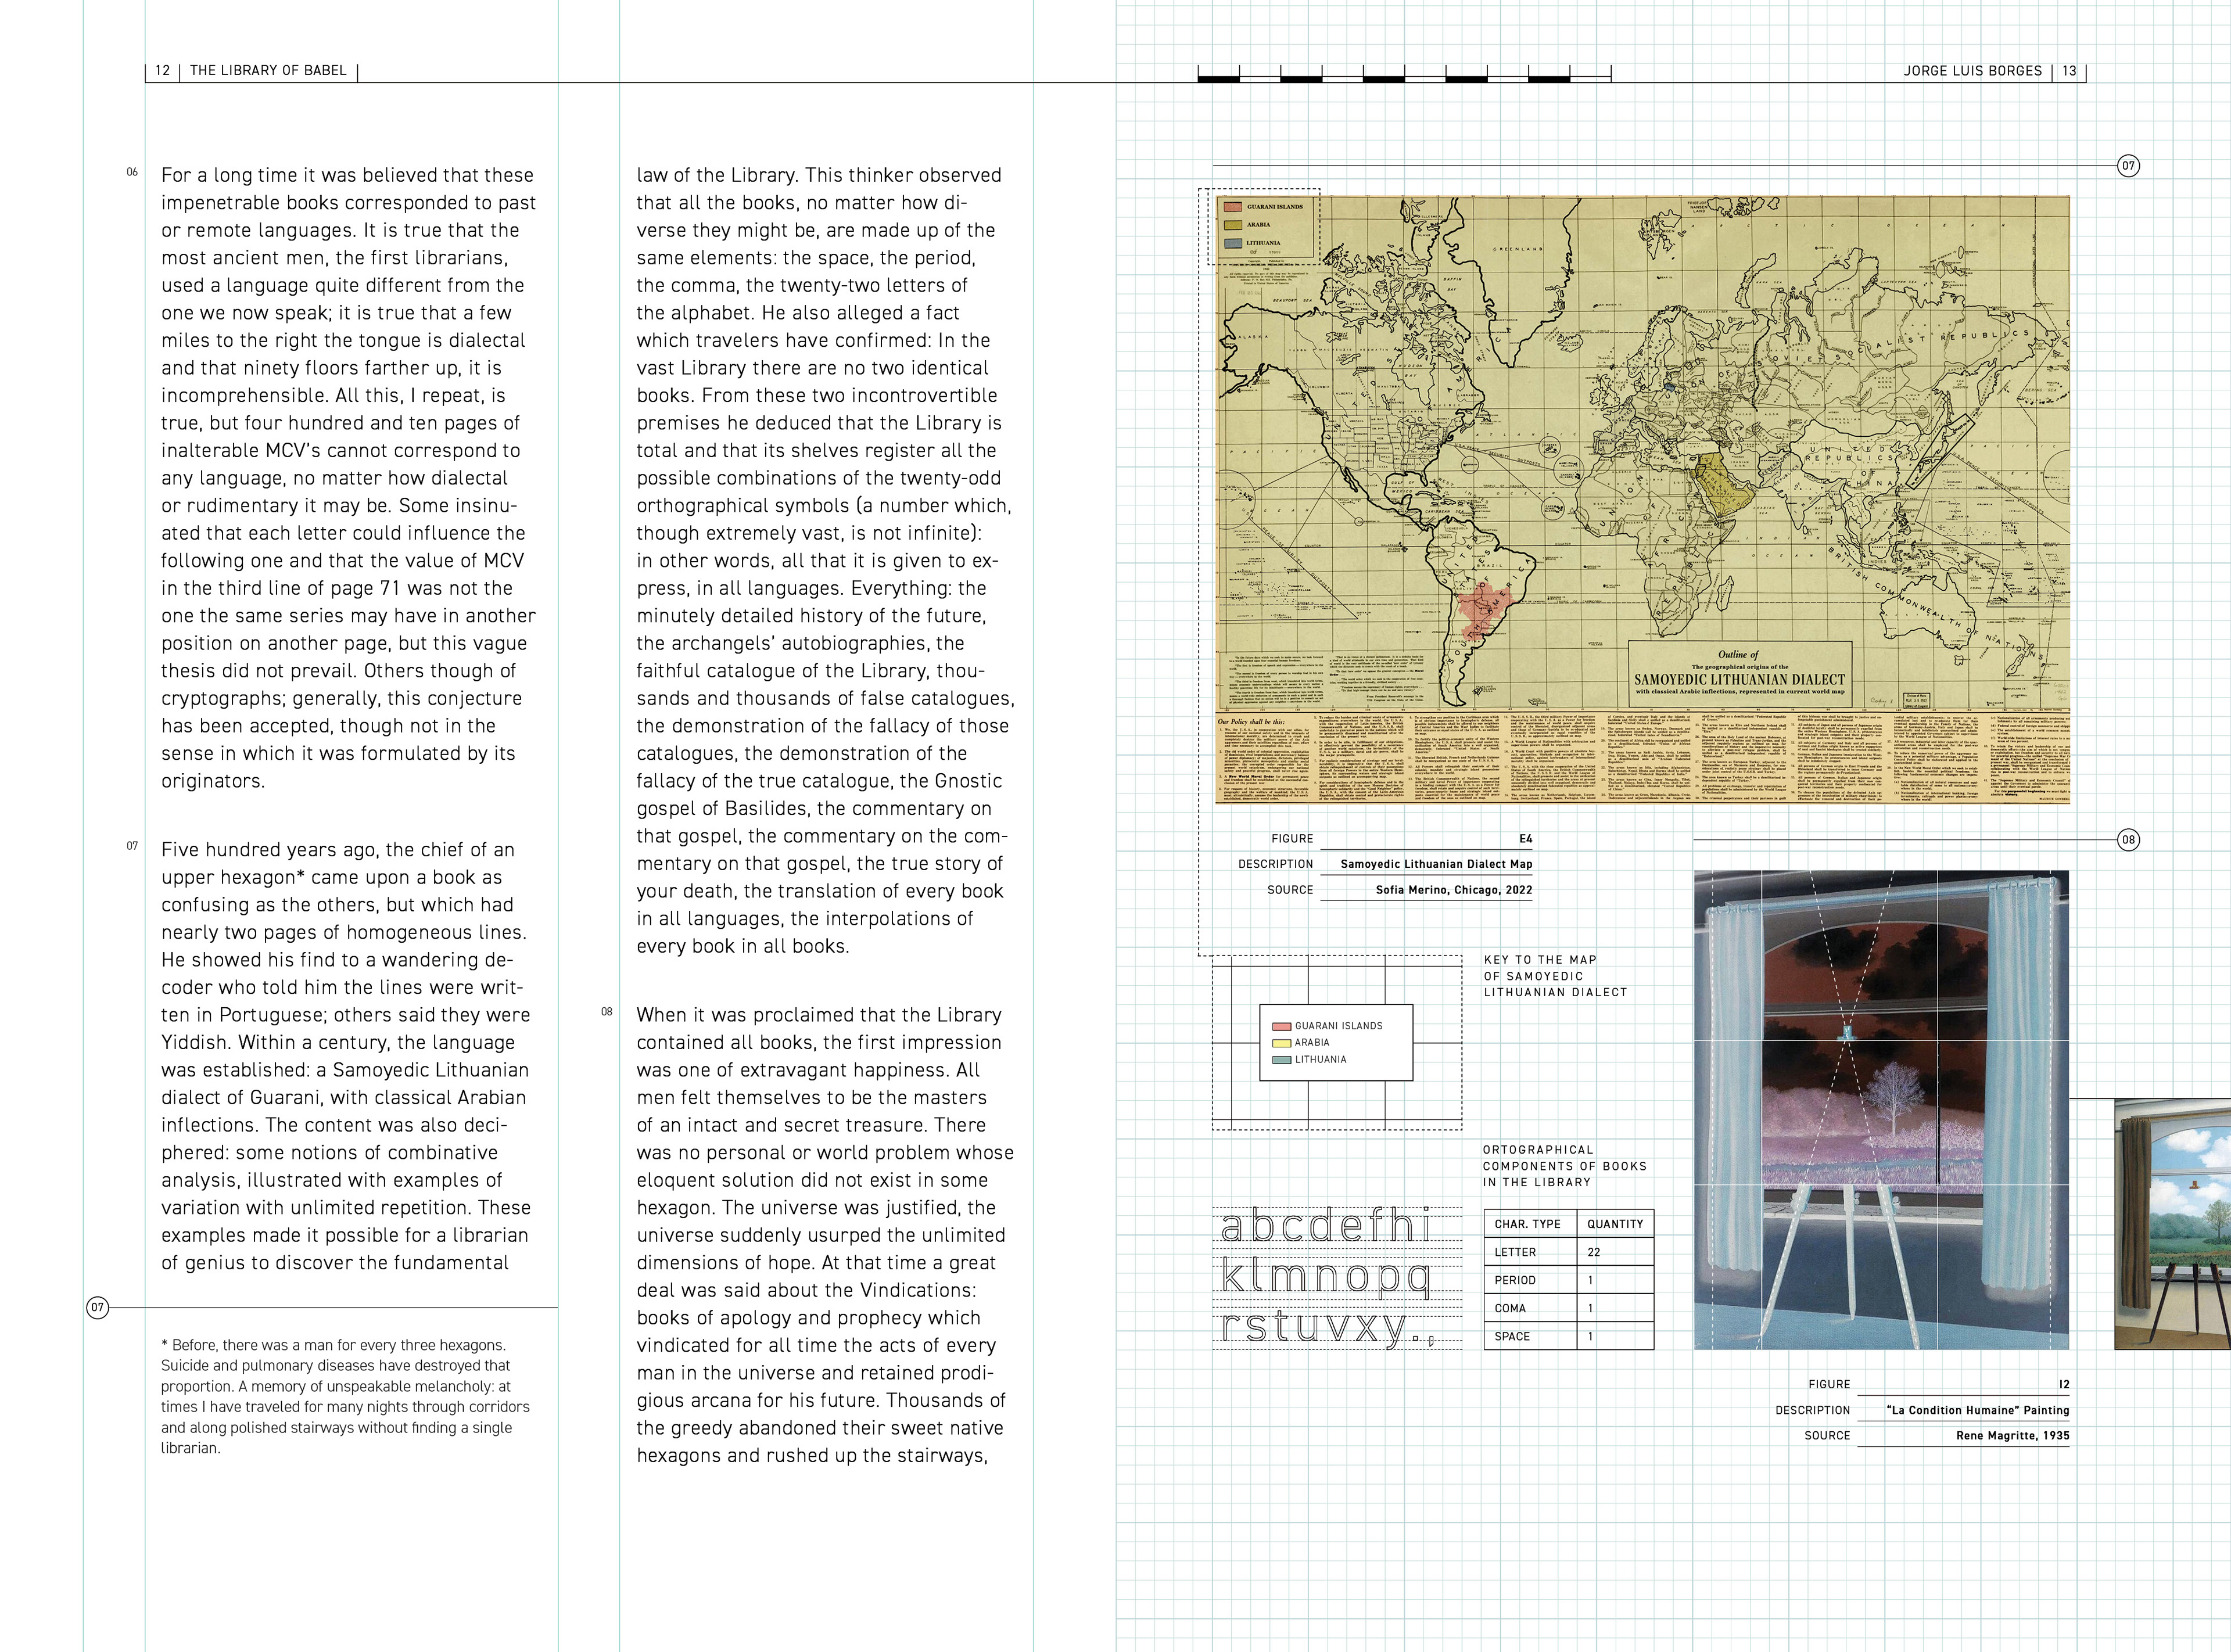
Task: Click the LETTER row cell in the table
Action: (x=1529, y=1252)
